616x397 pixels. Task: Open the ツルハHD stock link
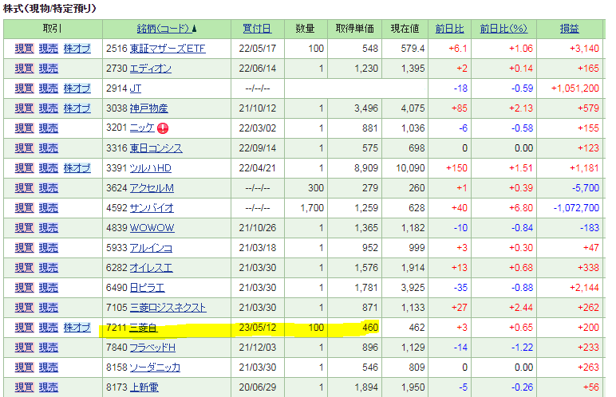click(x=151, y=168)
